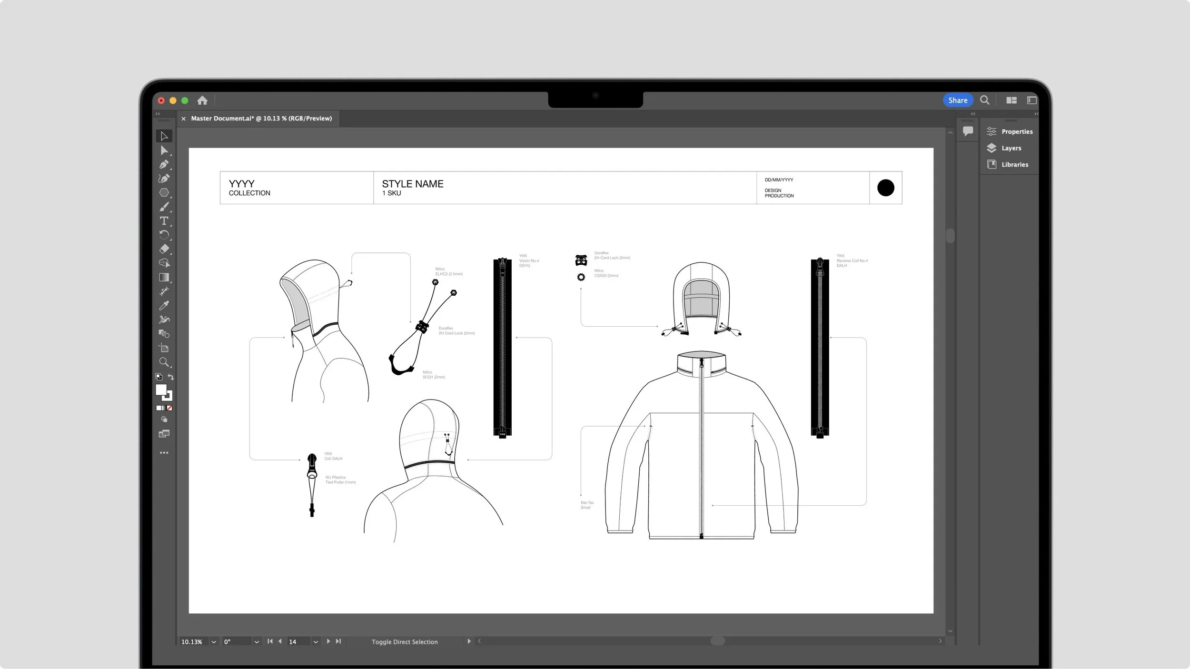The image size is (1190, 669).
Task: Select the Type tool
Action: [164, 221]
